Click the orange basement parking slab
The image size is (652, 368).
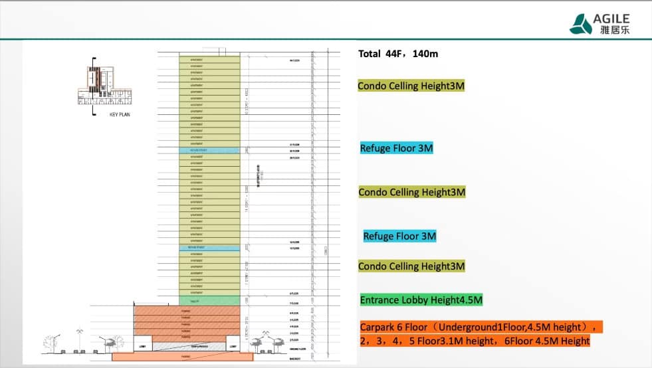coord(194,357)
